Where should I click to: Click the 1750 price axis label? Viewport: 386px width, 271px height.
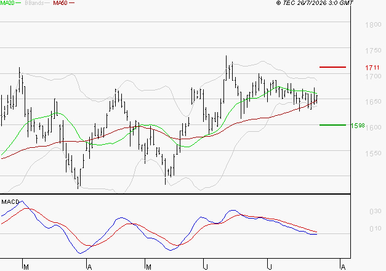373,51
